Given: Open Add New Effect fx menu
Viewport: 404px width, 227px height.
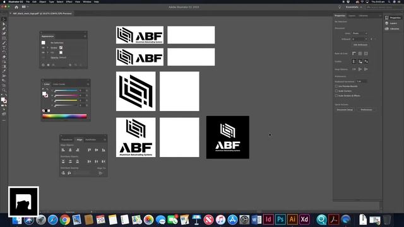Looking at the screenshot, I should coord(53,65).
